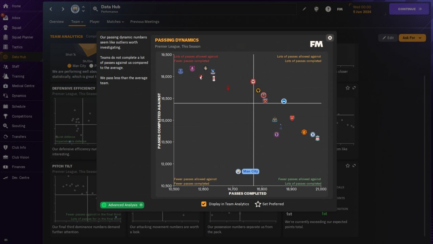The width and height of the screenshot is (433, 244).
Task: Open the Staff section
Action: click(x=16, y=66)
